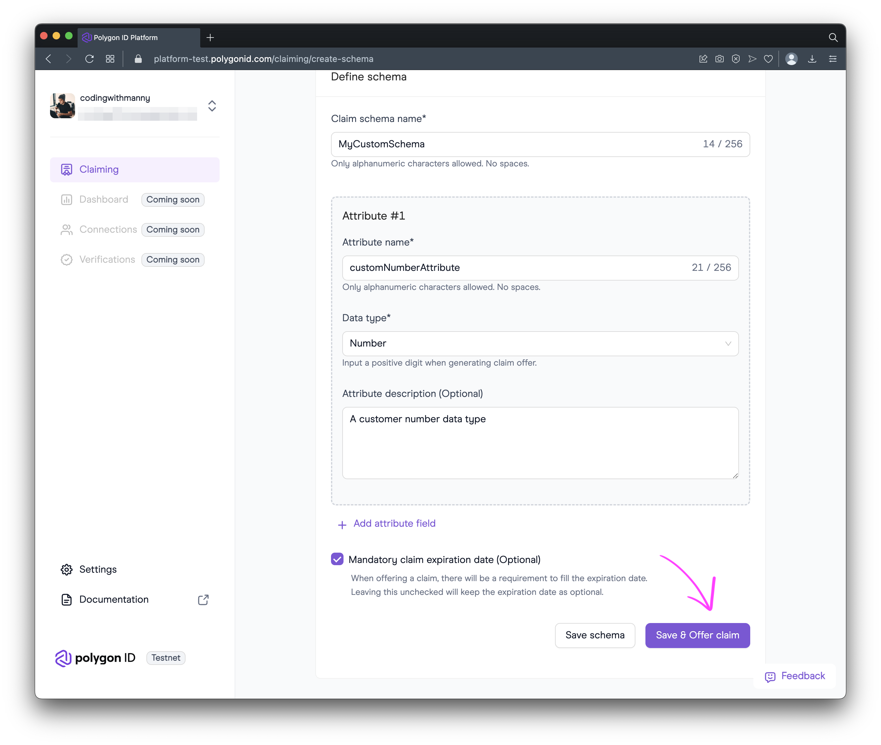Open the browser downloads icon
The height and width of the screenshot is (745, 881).
812,59
